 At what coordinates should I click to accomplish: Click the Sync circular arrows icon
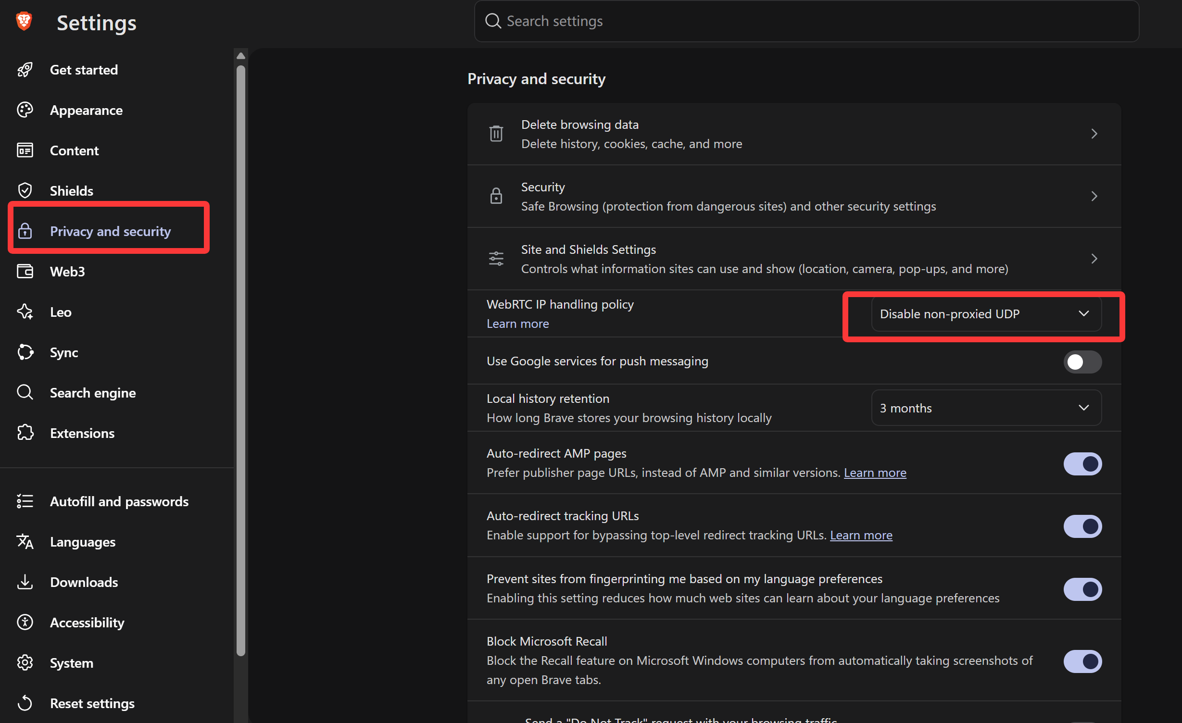click(25, 352)
